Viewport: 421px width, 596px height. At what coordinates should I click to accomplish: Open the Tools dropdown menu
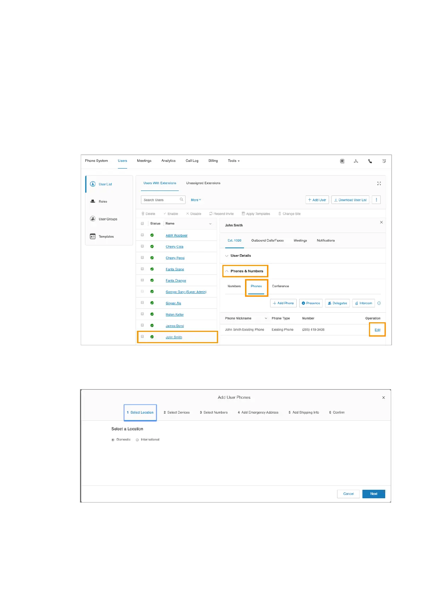(x=234, y=161)
